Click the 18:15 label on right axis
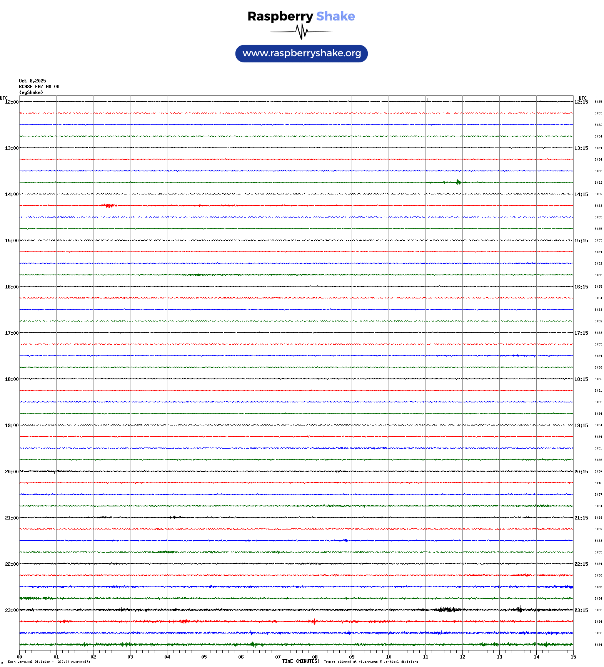This screenshot has width=604, height=667. (581, 379)
